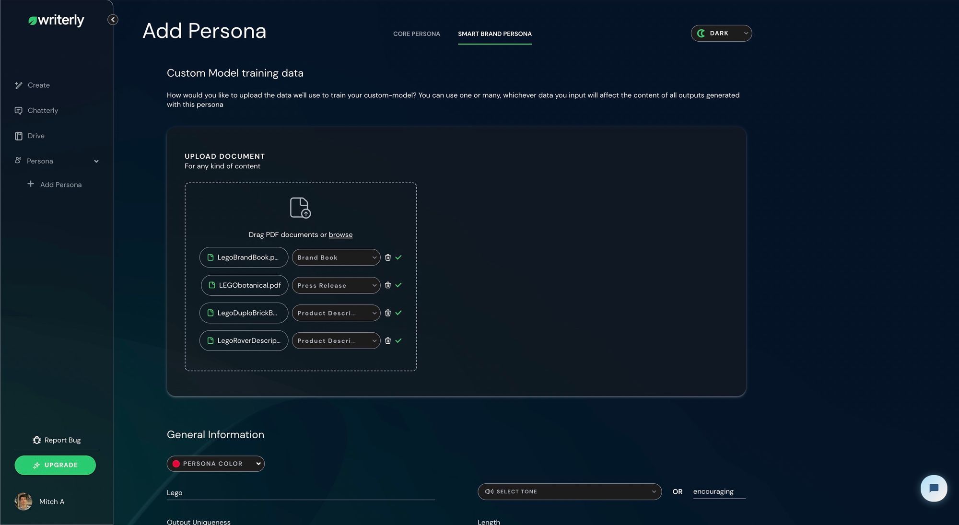Switch to the Smart Brand Persona tab
The image size is (959, 525).
495,34
